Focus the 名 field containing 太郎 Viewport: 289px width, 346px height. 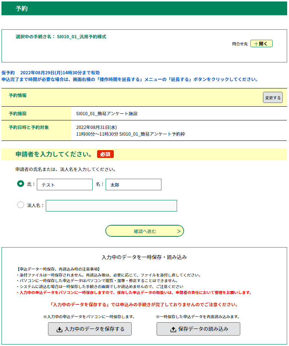tap(134, 185)
